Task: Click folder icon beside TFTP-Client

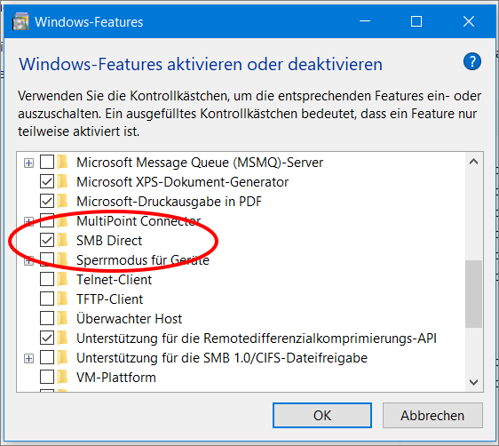Action: pos(63,299)
